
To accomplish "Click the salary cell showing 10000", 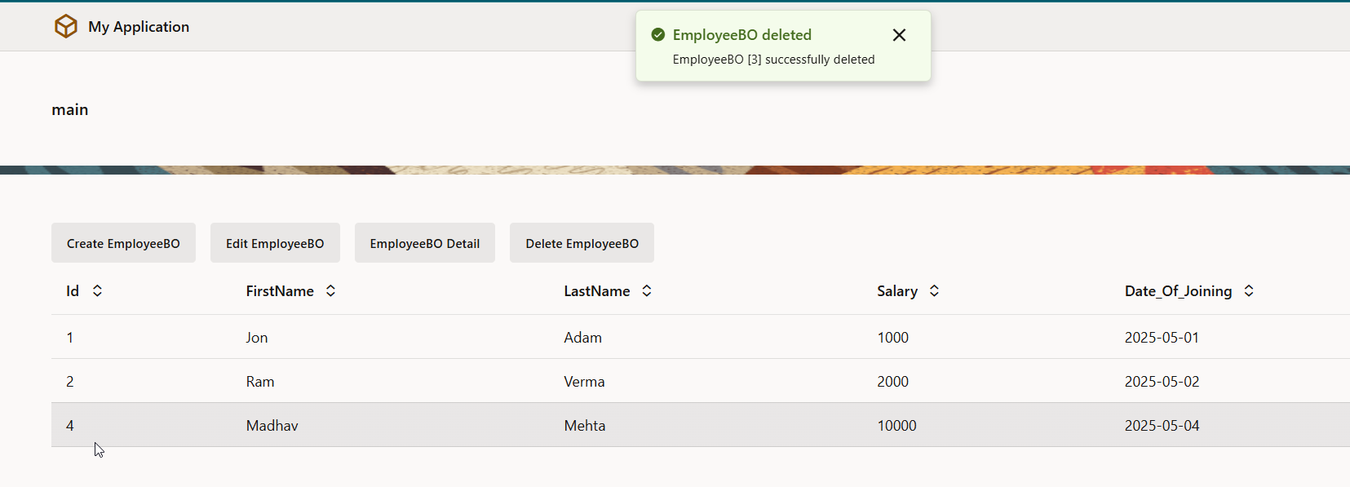I will point(896,426).
